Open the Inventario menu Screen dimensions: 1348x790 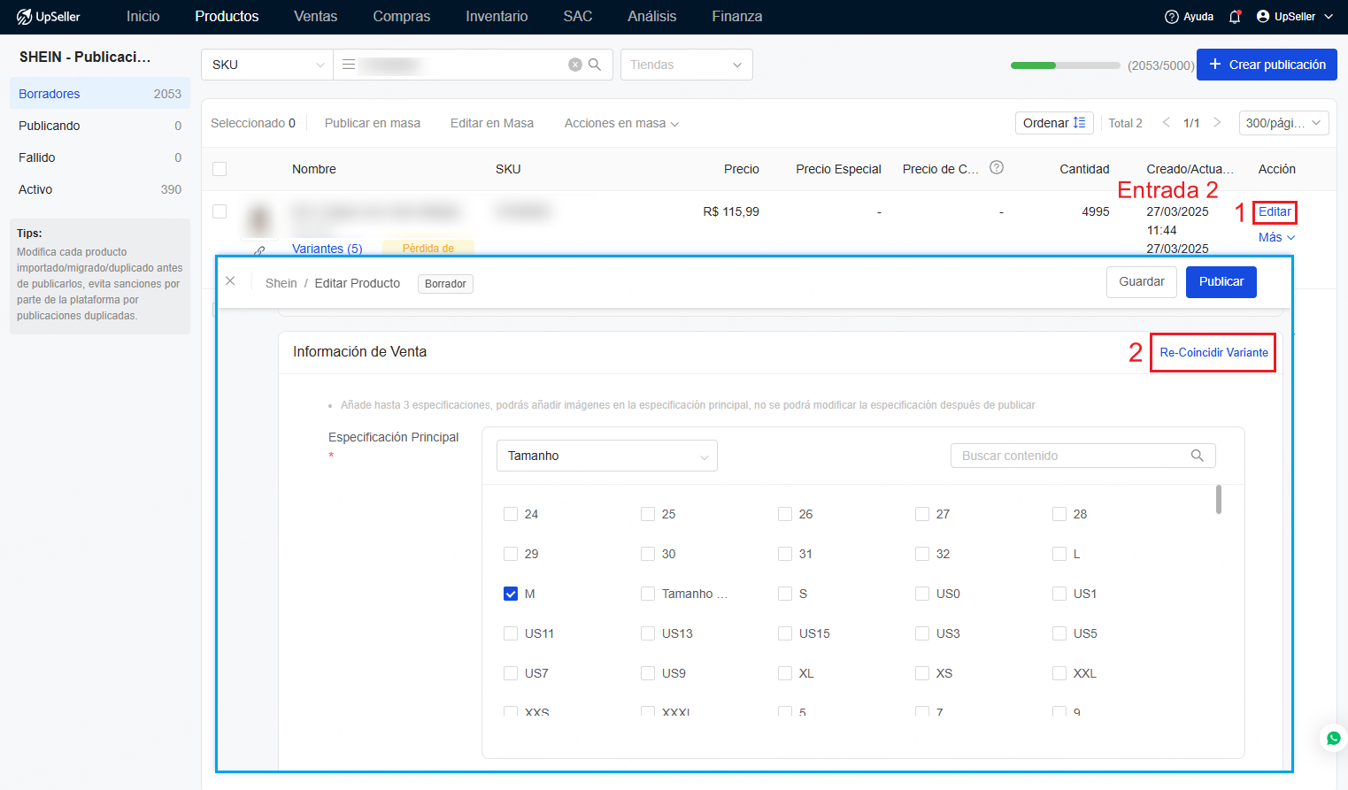[x=497, y=17]
